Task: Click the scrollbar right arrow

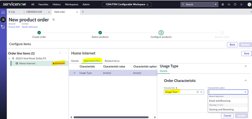Action: (x=155, y=117)
